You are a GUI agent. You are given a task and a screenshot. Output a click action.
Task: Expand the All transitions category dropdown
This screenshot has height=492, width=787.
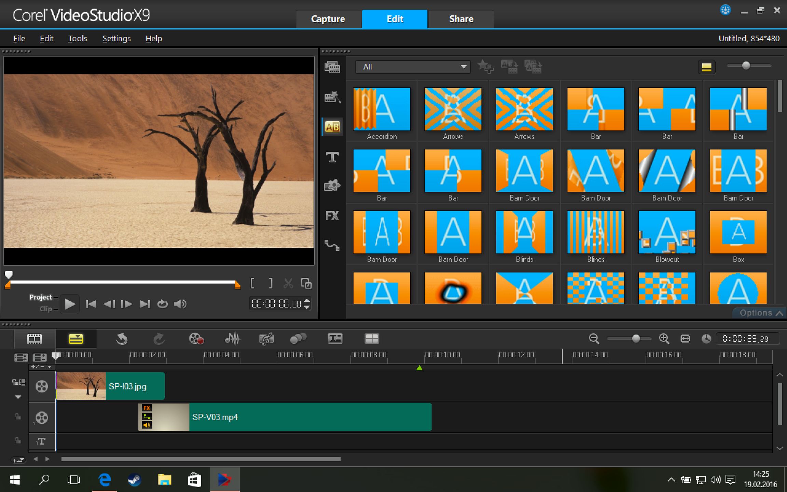463,67
